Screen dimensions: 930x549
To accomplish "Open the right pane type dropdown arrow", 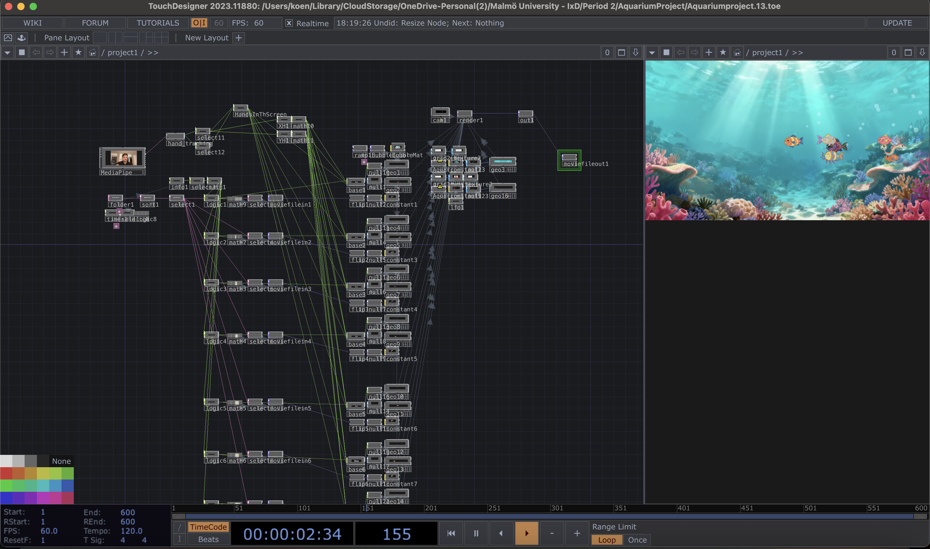I will pyautogui.click(x=652, y=53).
